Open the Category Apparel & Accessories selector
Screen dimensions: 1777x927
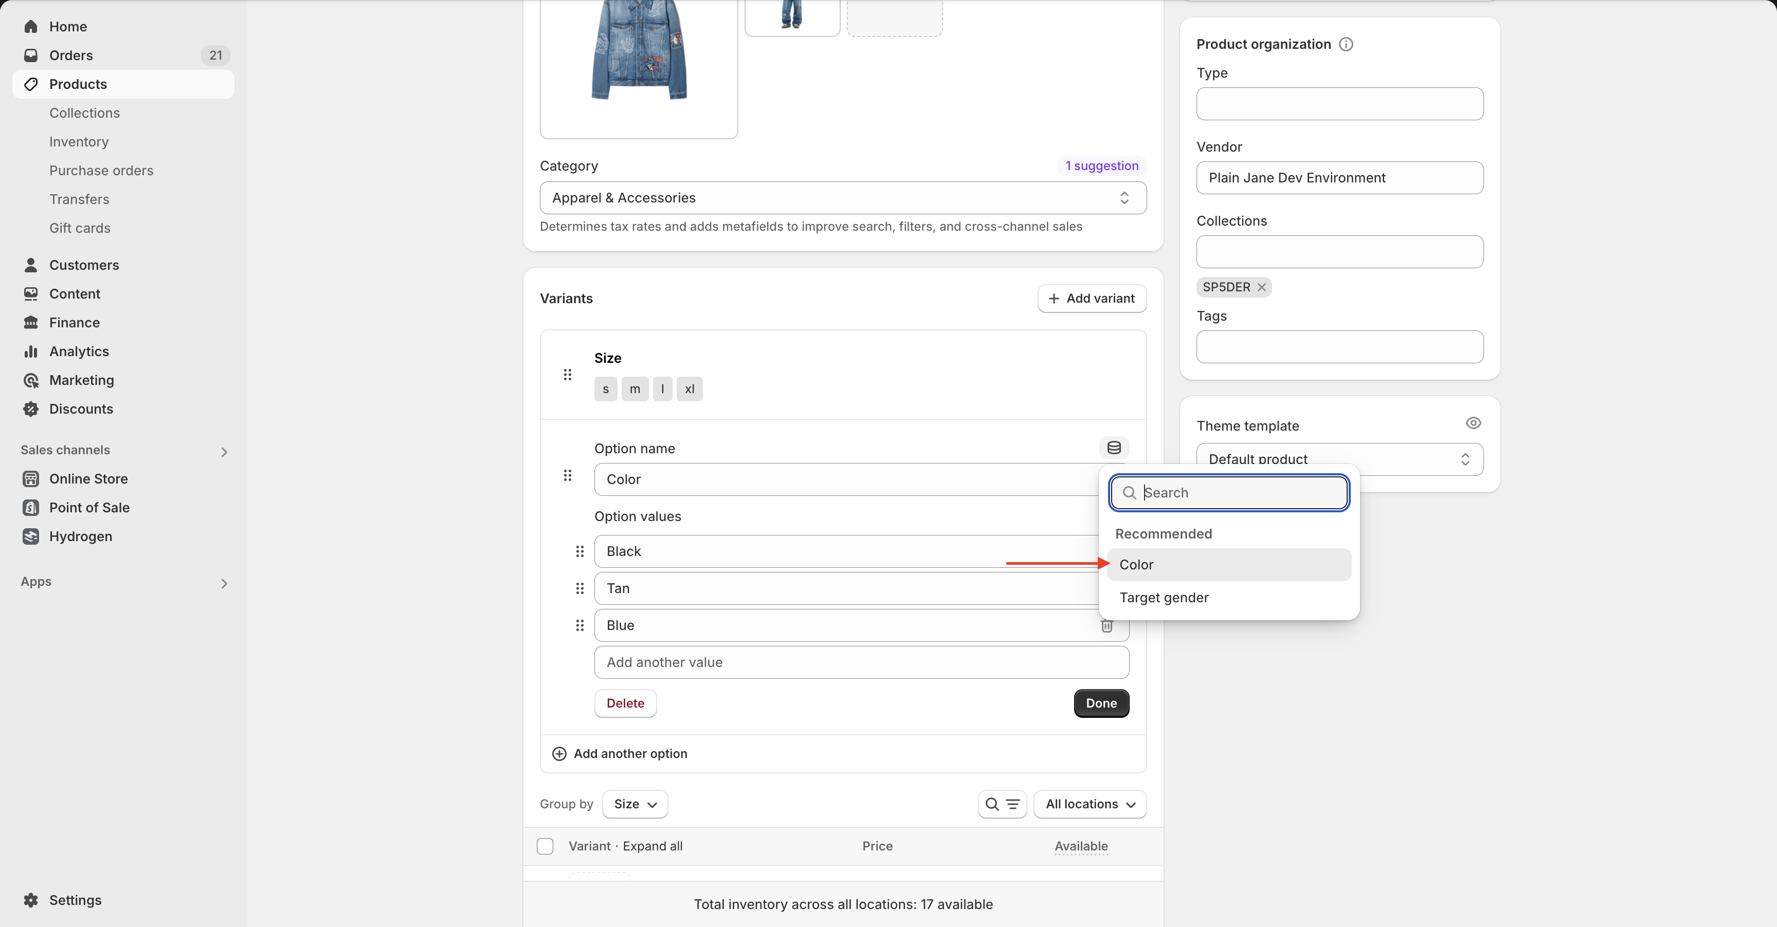click(842, 198)
